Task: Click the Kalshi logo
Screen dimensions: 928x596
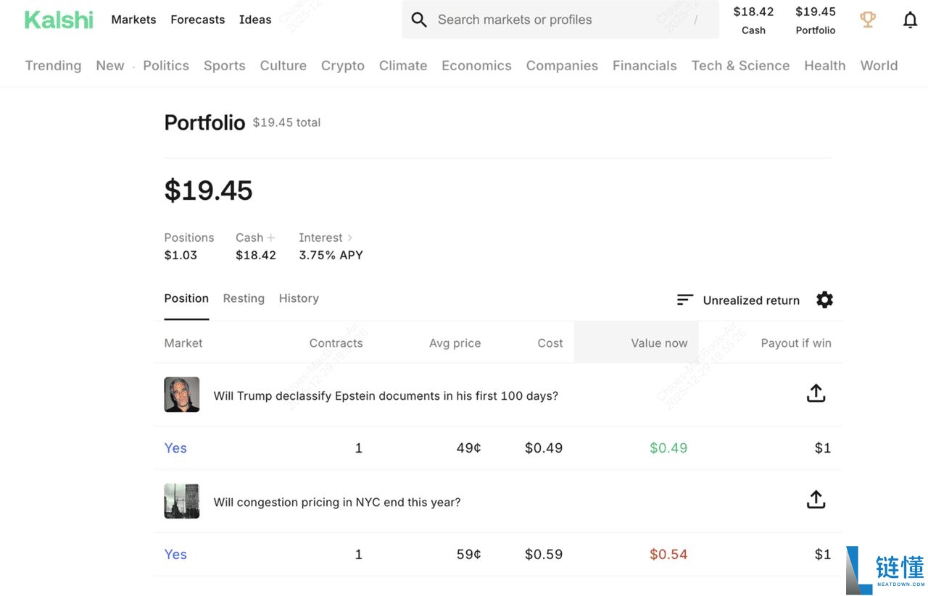Action: pyautogui.click(x=59, y=20)
